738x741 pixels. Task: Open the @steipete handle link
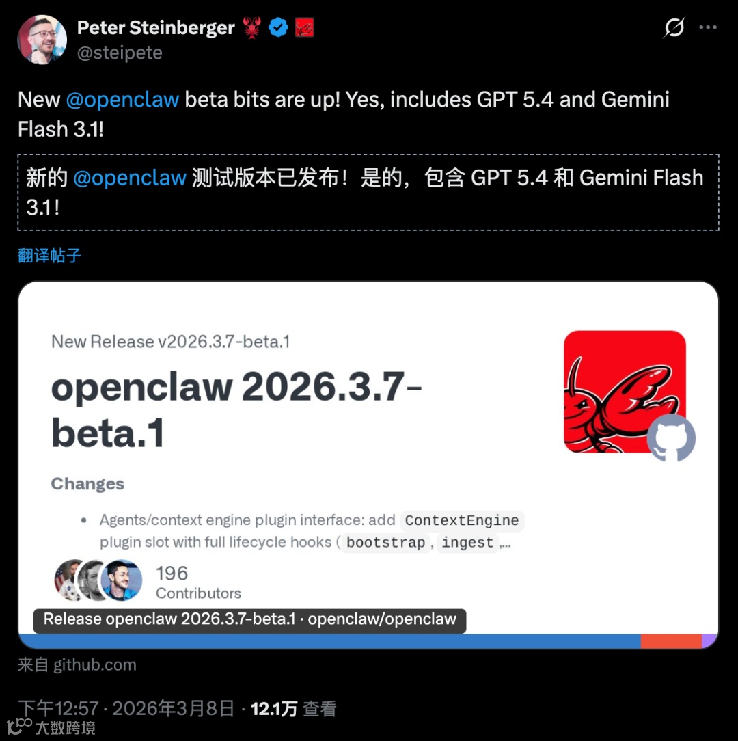120,53
